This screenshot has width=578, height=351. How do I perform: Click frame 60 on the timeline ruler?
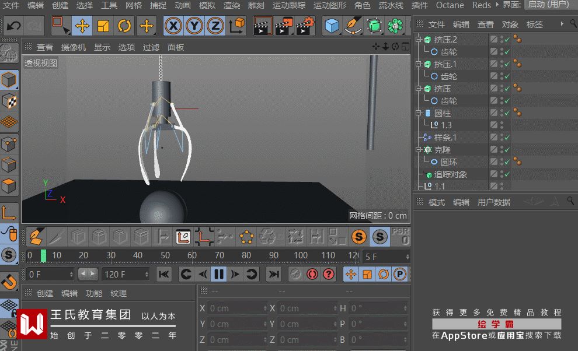(192, 255)
